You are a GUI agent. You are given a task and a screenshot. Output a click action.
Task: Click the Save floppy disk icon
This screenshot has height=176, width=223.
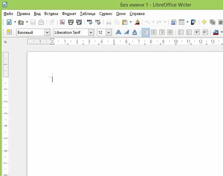click(x=33, y=22)
